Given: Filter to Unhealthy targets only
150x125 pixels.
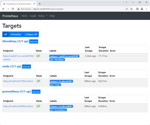Looking at the screenshot, I should (x=16, y=34).
